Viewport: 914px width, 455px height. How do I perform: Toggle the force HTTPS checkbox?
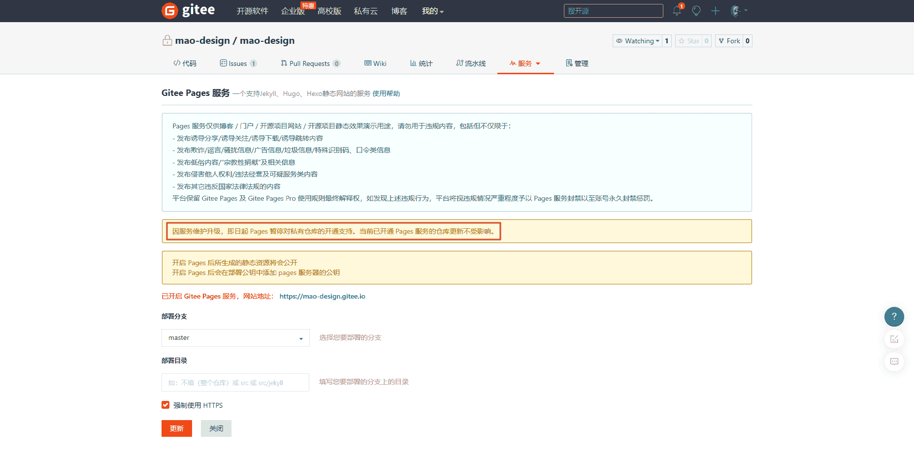click(165, 405)
